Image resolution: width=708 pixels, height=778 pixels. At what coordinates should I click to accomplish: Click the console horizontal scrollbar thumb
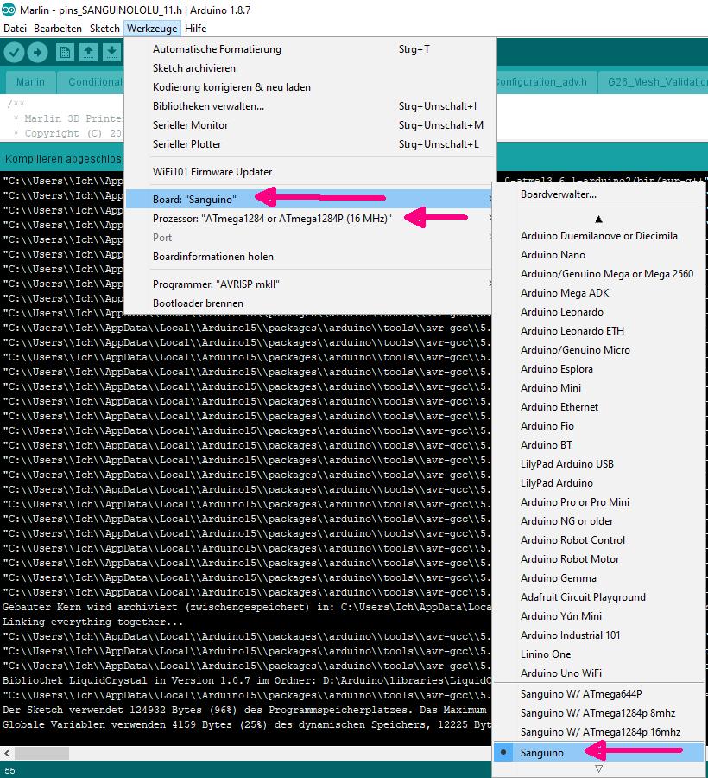coord(41,753)
